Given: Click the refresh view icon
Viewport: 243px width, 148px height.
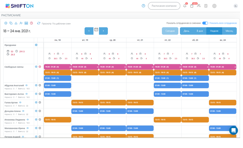Looking at the screenshot, I should [x=38, y=23].
